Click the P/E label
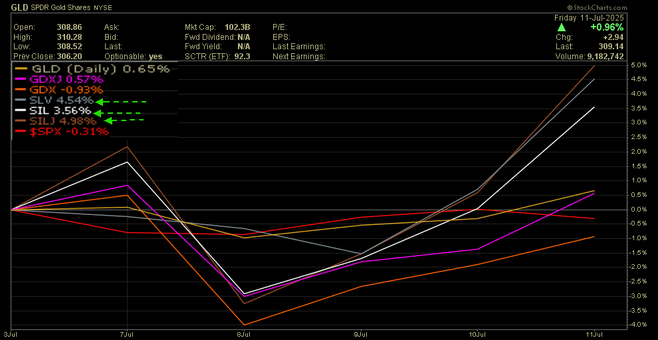658x340 pixels. (279, 27)
